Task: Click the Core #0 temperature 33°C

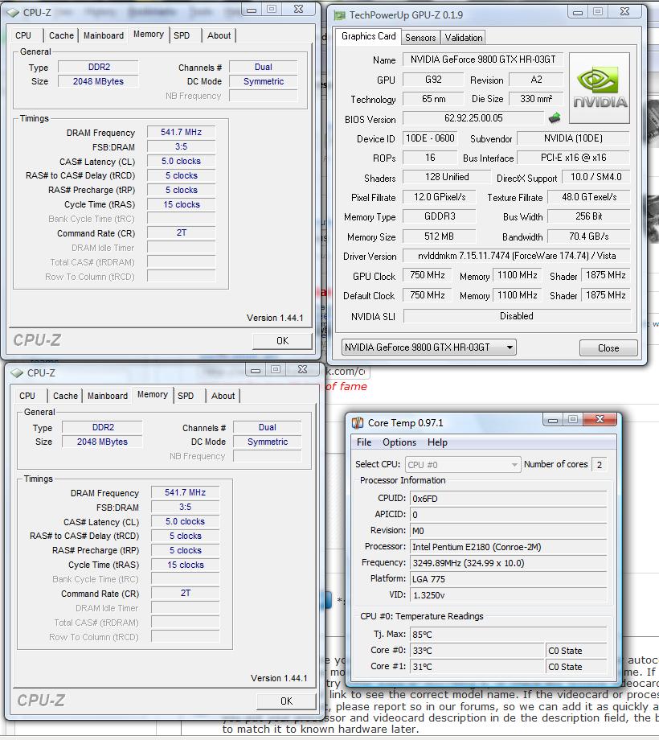Action: click(x=477, y=651)
